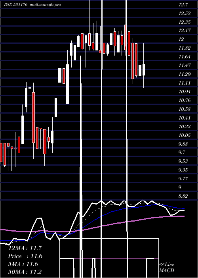This screenshot has height=278, width=198.
Task: Click the 9.35 price axis label
Action: click(x=183, y=170)
